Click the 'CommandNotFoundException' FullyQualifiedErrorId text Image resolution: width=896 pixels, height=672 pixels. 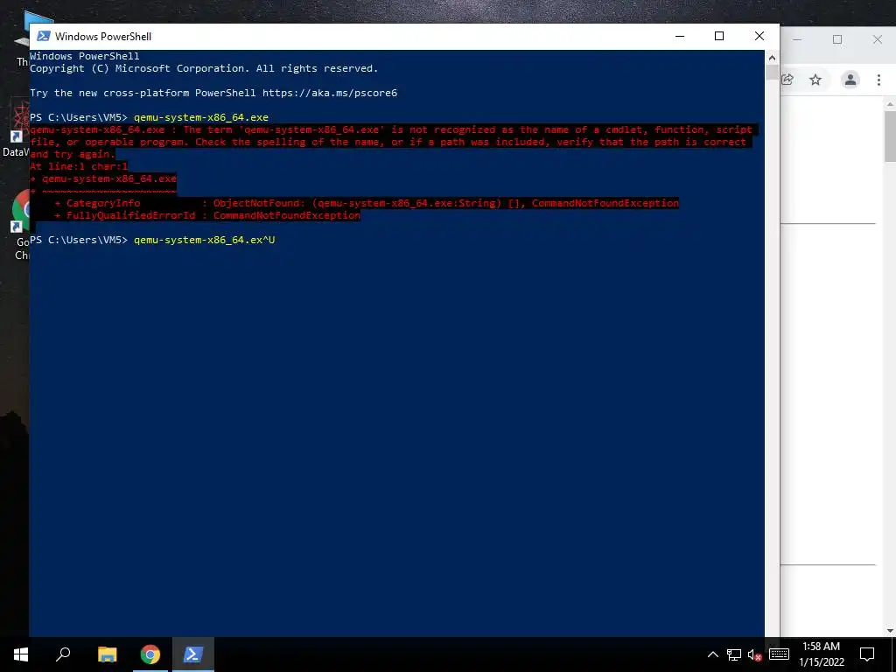click(287, 215)
